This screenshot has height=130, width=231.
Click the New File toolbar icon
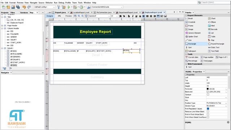4,7
